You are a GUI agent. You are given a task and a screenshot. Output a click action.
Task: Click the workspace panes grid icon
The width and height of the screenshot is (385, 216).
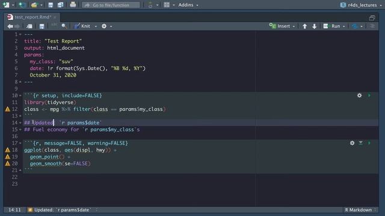coord(167,5)
